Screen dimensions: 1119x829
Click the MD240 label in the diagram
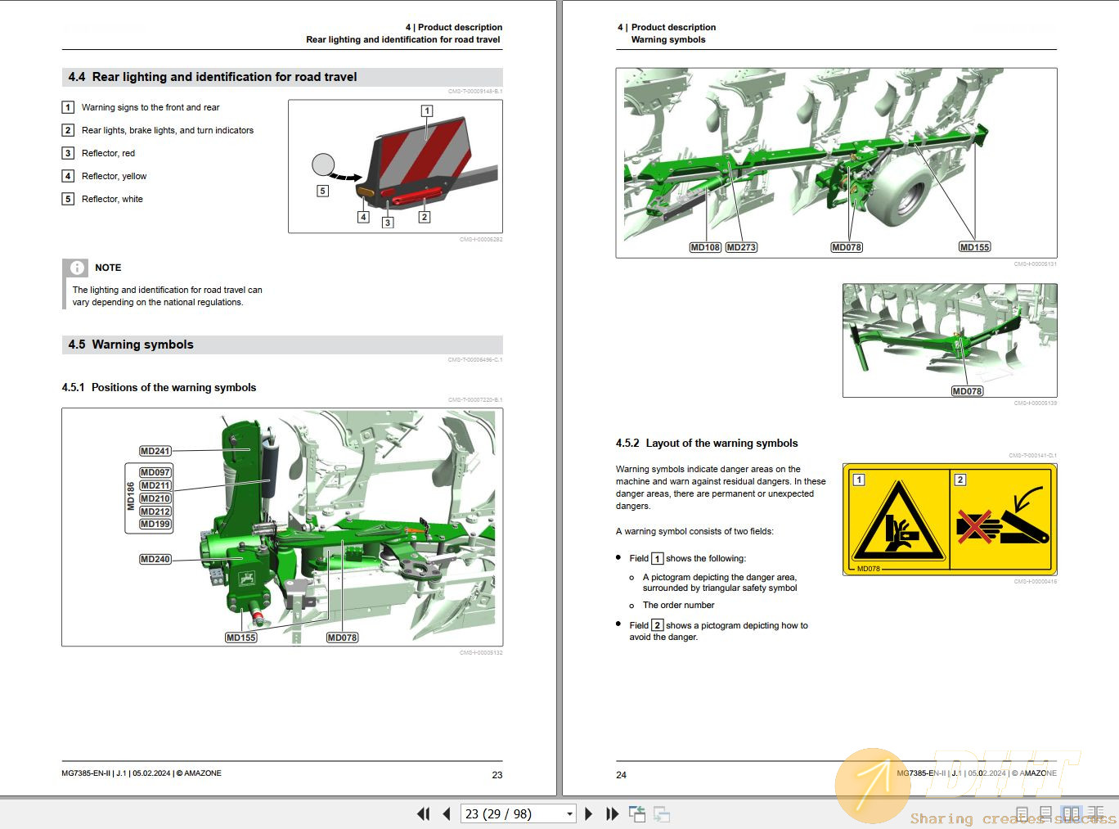(x=155, y=559)
